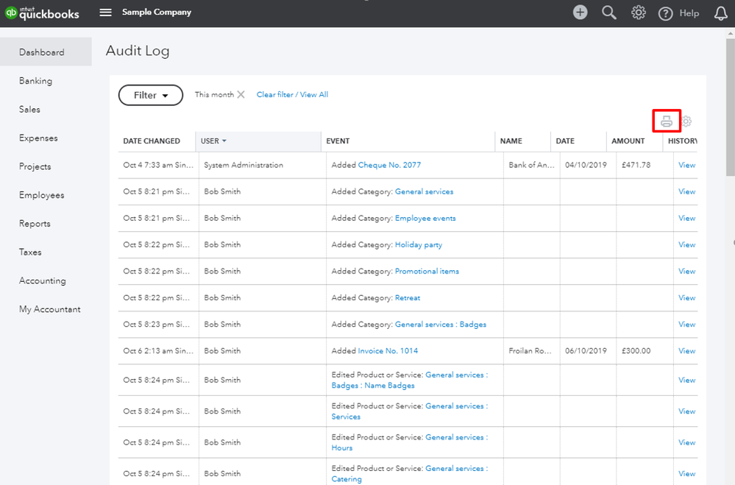The height and width of the screenshot is (485, 735).
Task: Go to Banking in sidebar
Action: (x=35, y=81)
